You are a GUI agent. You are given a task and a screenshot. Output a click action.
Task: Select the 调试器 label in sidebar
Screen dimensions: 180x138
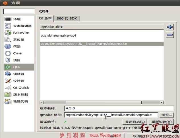pyautogui.click(x=19, y=74)
